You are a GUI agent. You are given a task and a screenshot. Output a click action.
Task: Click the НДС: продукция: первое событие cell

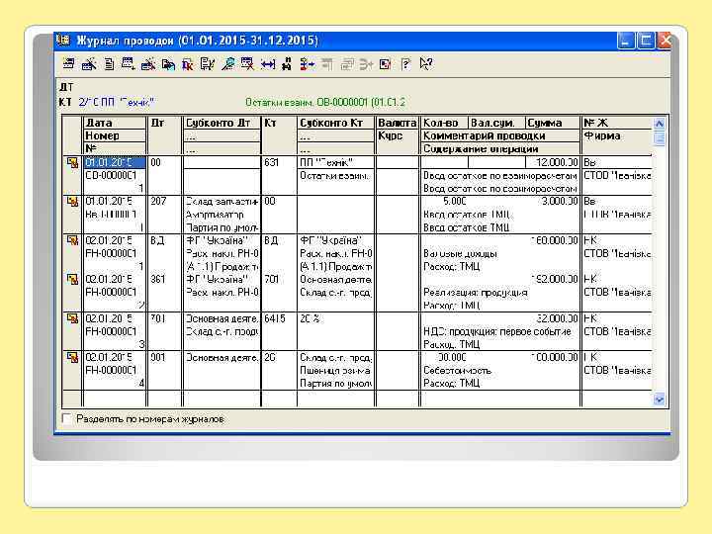click(x=500, y=331)
